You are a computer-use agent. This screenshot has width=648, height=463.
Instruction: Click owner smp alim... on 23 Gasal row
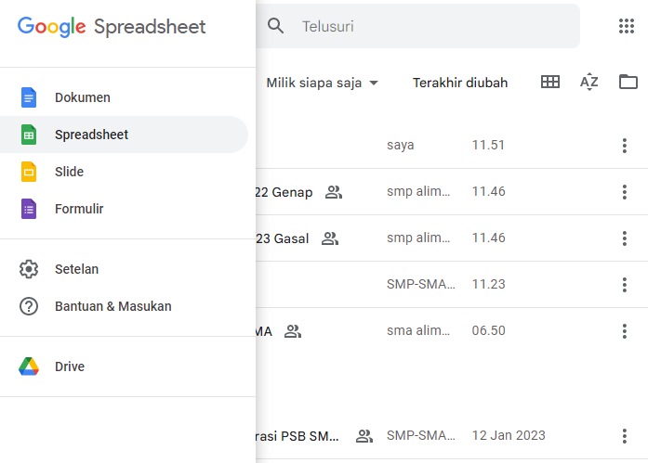coord(418,238)
